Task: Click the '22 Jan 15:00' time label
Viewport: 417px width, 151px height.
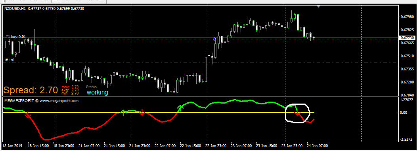Action: [x=191, y=146]
